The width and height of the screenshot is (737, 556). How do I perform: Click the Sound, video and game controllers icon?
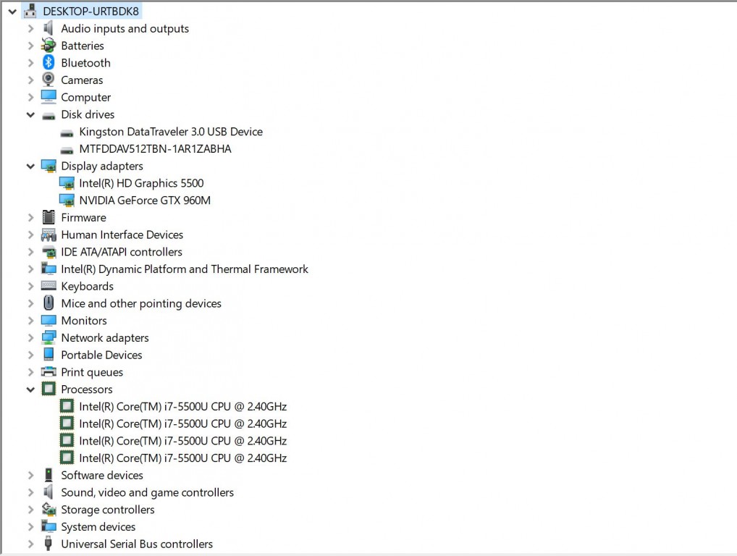click(x=49, y=492)
